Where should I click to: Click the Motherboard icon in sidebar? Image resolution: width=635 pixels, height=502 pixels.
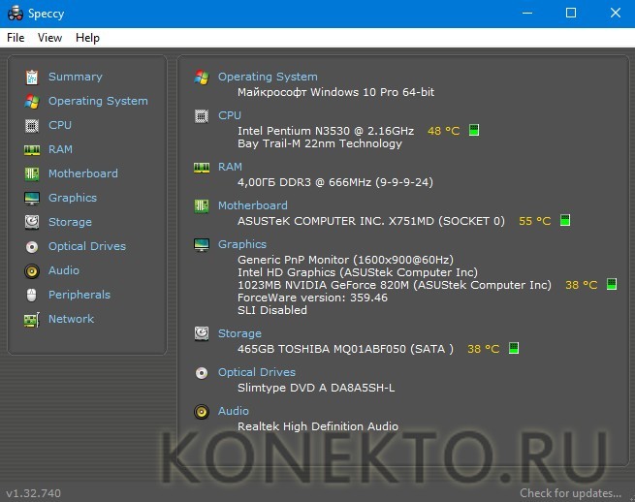(32, 174)
